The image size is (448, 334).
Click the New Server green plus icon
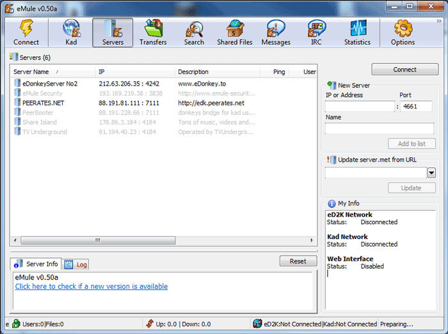tap(332, 85)
